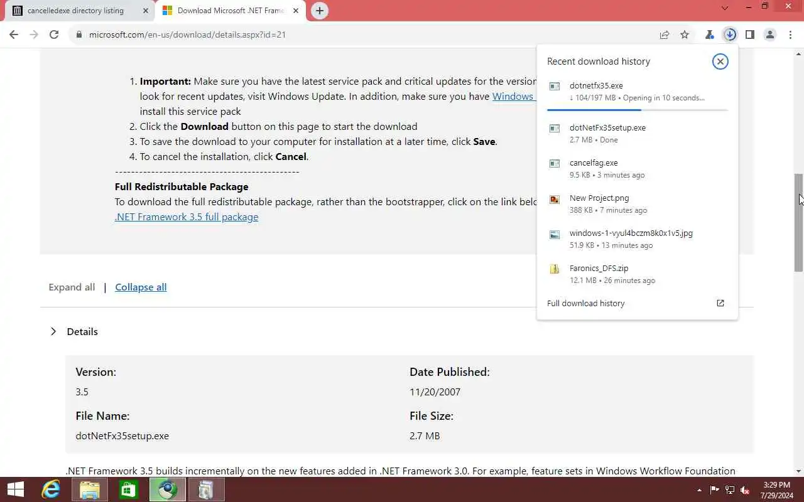This screenshot has height=502, width=804.
Task: Click the dotNetFx35setup.exe file icon
Action: click(x=555, y=128)
